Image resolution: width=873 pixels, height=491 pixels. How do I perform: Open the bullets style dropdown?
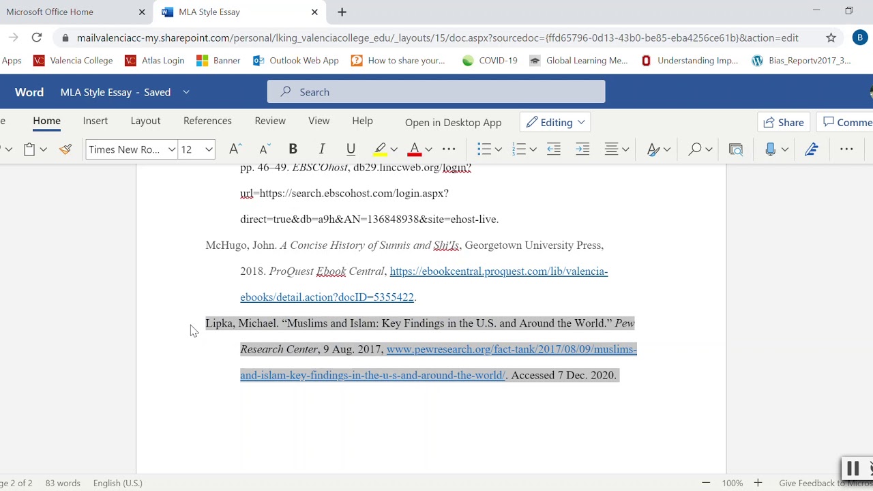tap(499, 149)
